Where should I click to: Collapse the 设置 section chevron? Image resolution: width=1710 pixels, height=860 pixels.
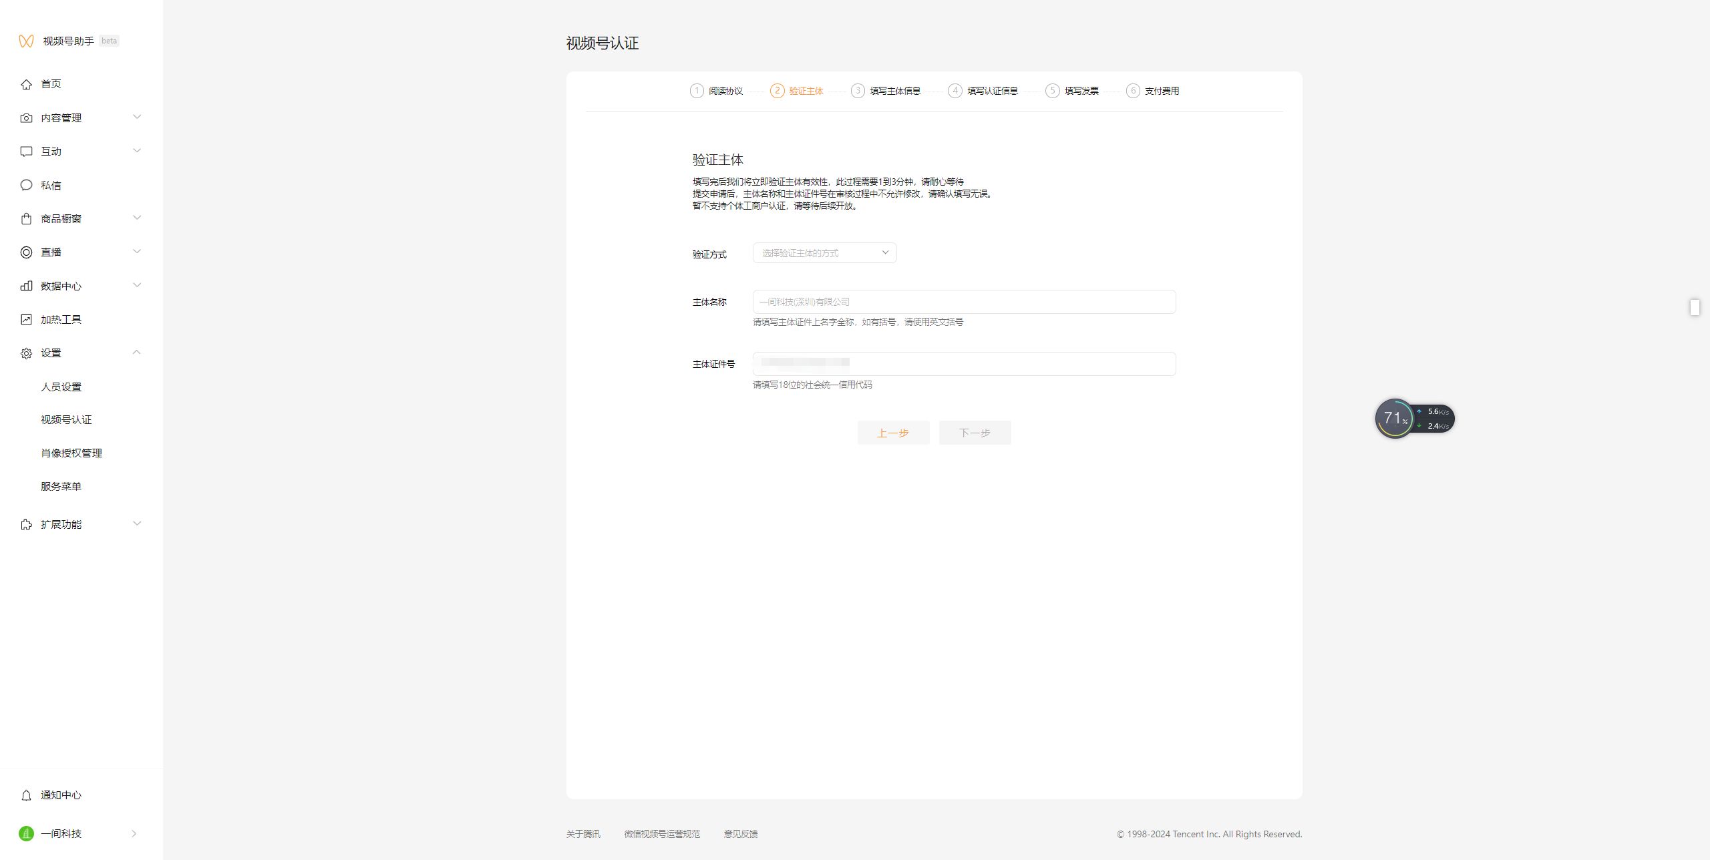click(x=137, y=352)
